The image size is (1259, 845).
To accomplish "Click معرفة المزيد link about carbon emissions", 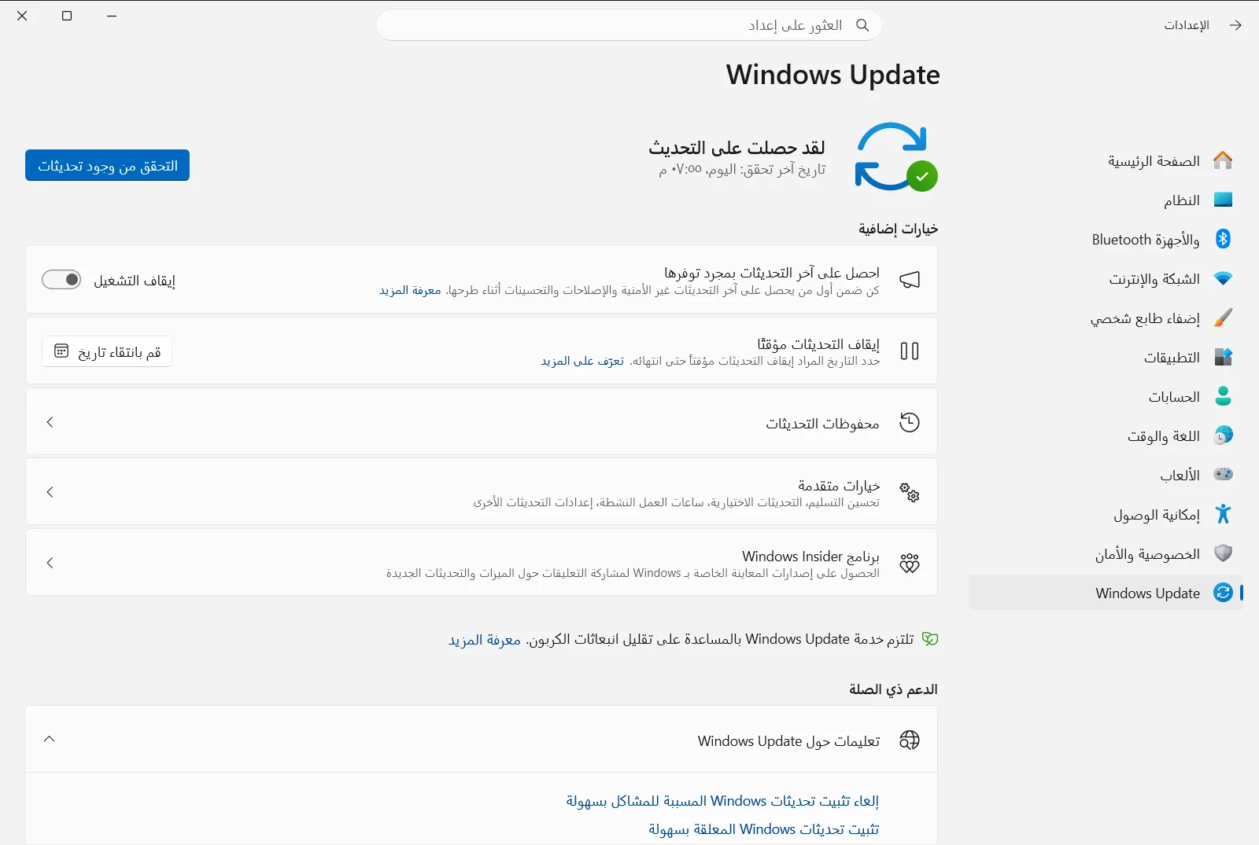I will click(485, 640).
